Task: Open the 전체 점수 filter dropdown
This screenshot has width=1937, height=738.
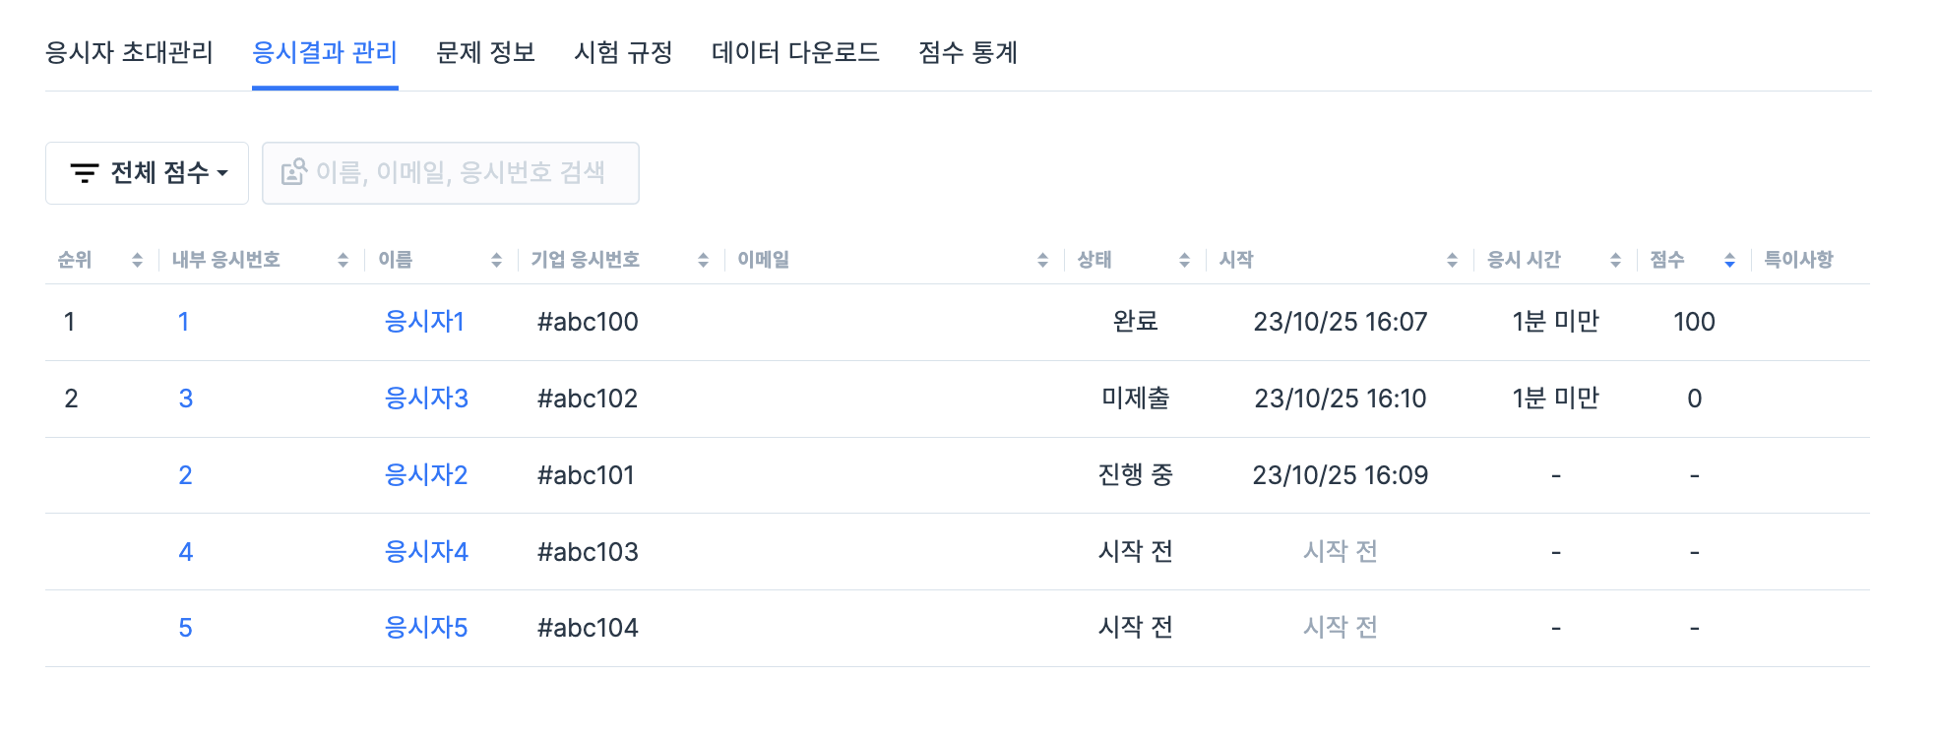Action: point(148,173)
